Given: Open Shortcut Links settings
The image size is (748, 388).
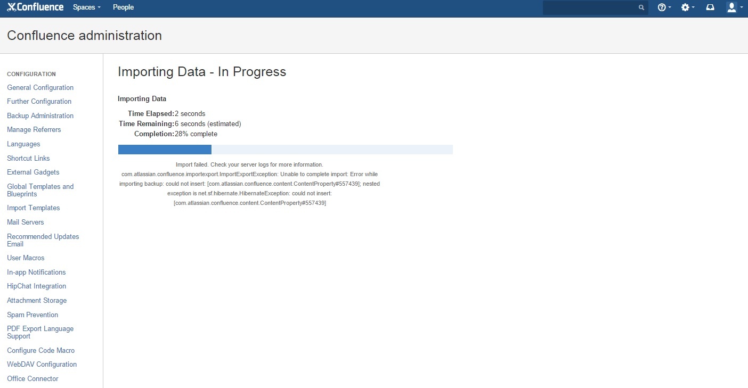Looking at the screenshot, I should click(28, 158).
